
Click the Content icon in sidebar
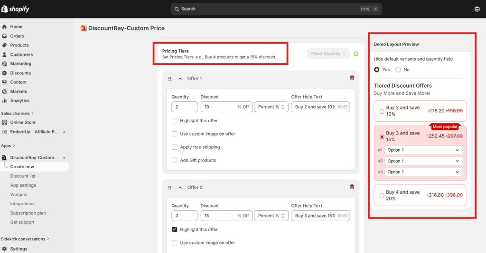[4, 82]
